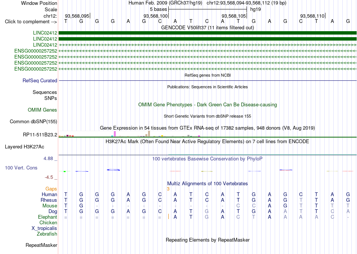This screenshot has width=357, height=254.
Task: Click the 'OMIM Genes' side label
Action: (x=42, y=110)
